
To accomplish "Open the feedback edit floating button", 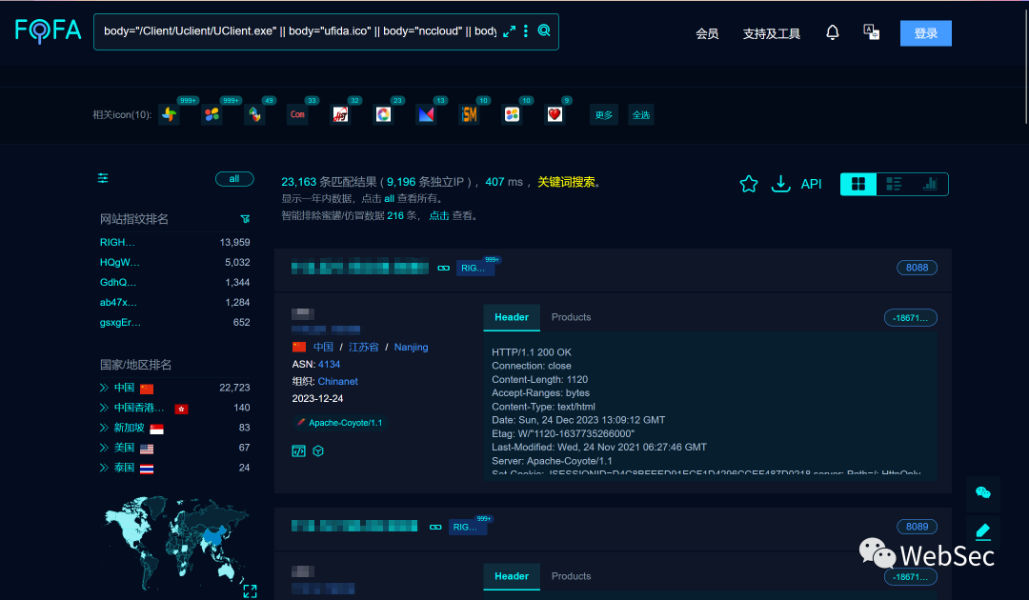I will click(983, 531).
